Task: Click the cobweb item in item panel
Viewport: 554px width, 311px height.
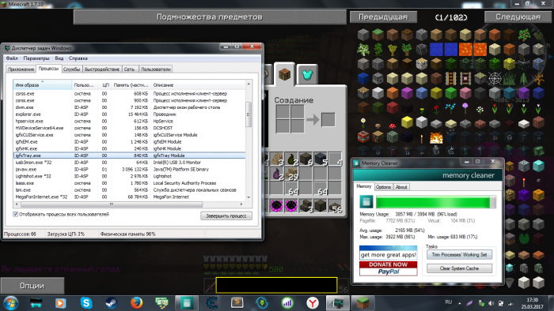Action: click(495, 79)
